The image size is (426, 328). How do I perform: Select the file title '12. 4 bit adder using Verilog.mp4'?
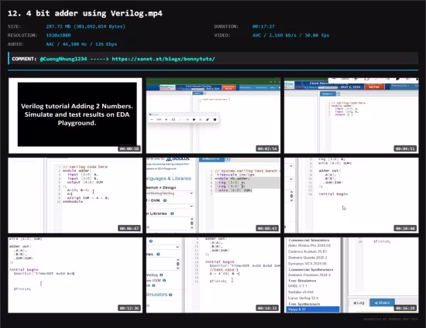85,13
